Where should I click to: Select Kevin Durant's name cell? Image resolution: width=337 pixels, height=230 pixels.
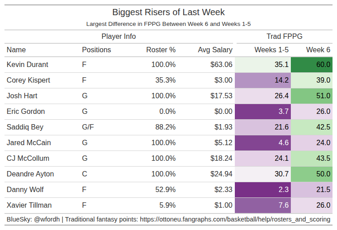point(28,65)
